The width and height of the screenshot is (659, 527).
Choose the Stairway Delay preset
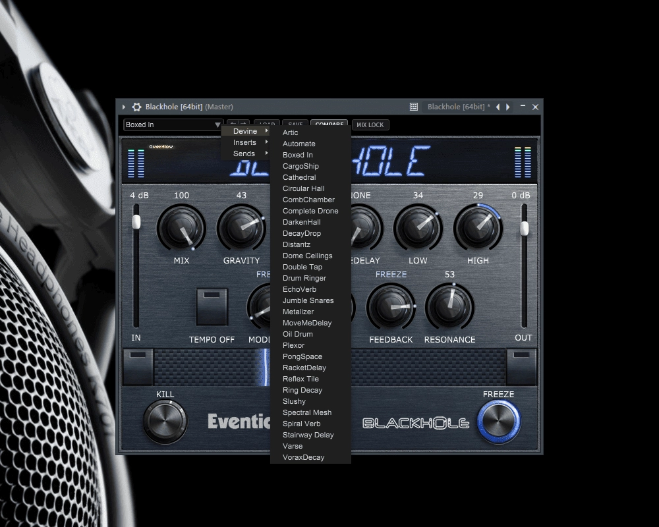tap(310, 435)
